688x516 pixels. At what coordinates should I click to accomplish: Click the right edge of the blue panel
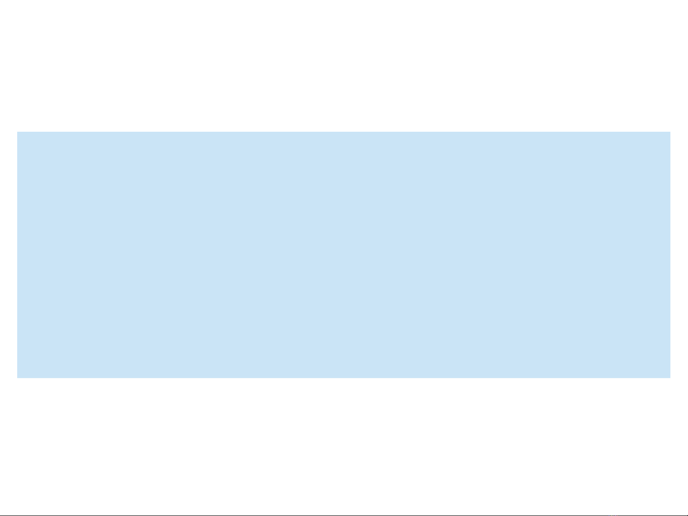tap(670, 255)
